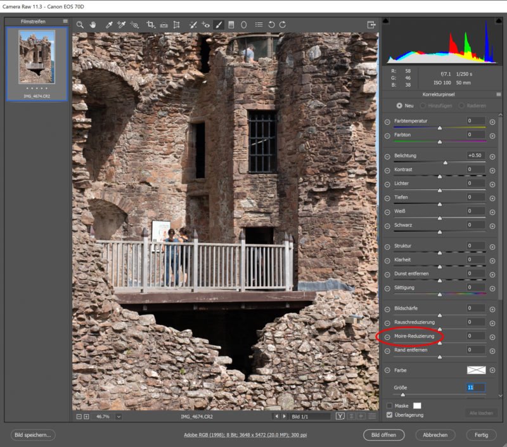Open the Filmstreifen panel menu
Screen dimensions: 507x447
tap(65, 21)
